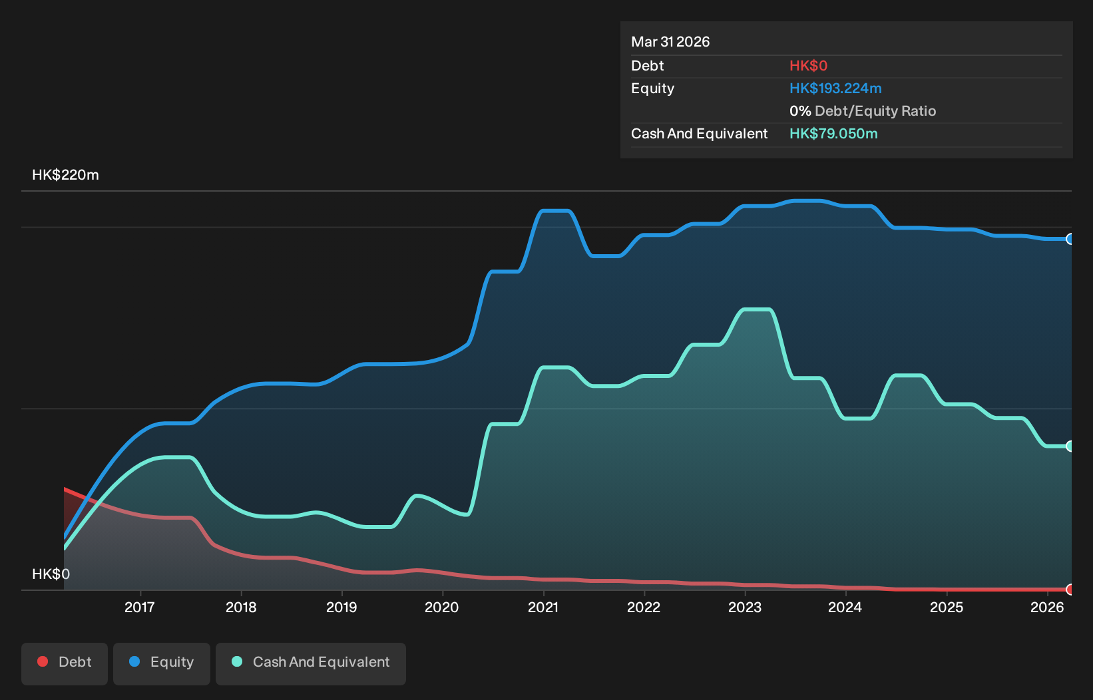Click the red Debt legend dot
This screenshot has height=700, width=1093.
pos(43,661)
